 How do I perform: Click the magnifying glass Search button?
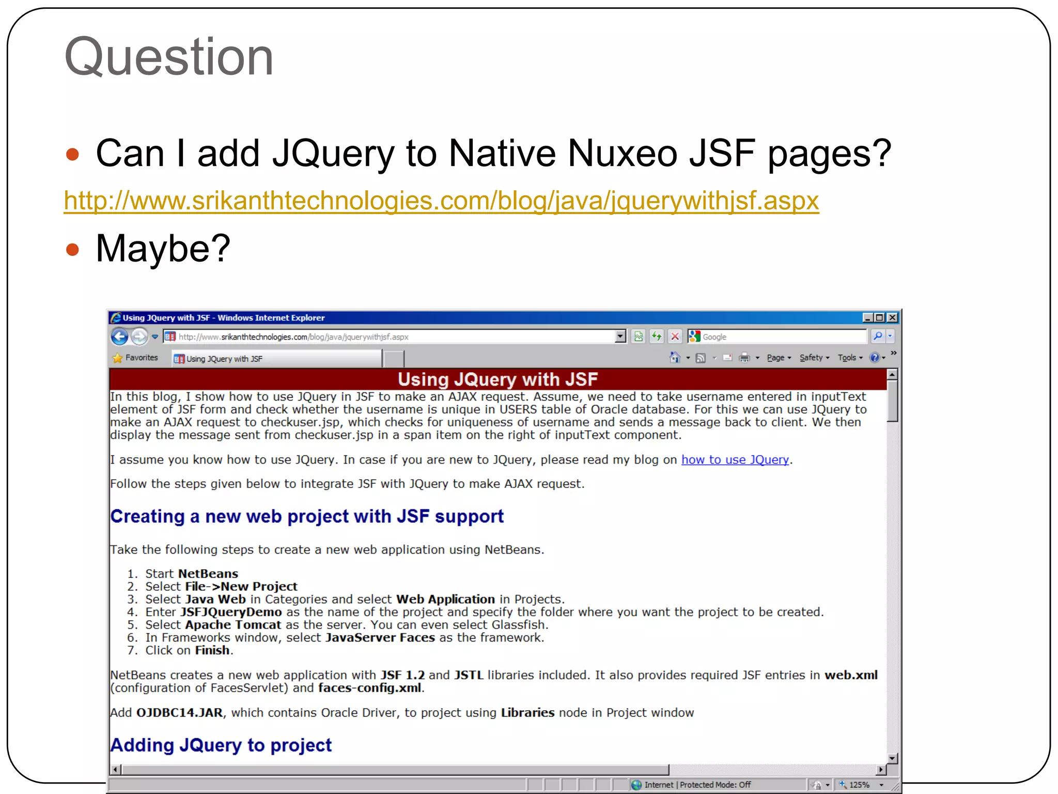coord(878,337)
